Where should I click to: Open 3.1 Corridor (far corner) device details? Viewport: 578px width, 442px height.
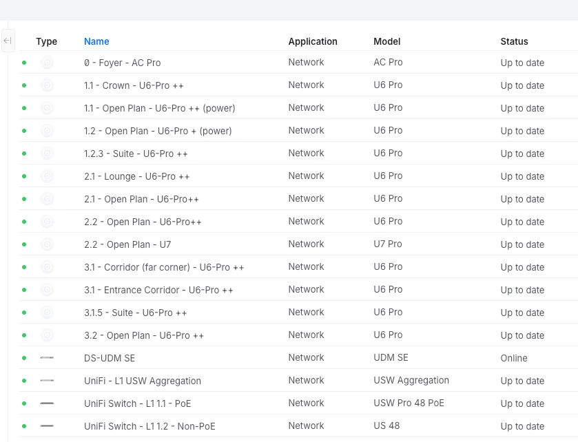(x=164, y=267)
